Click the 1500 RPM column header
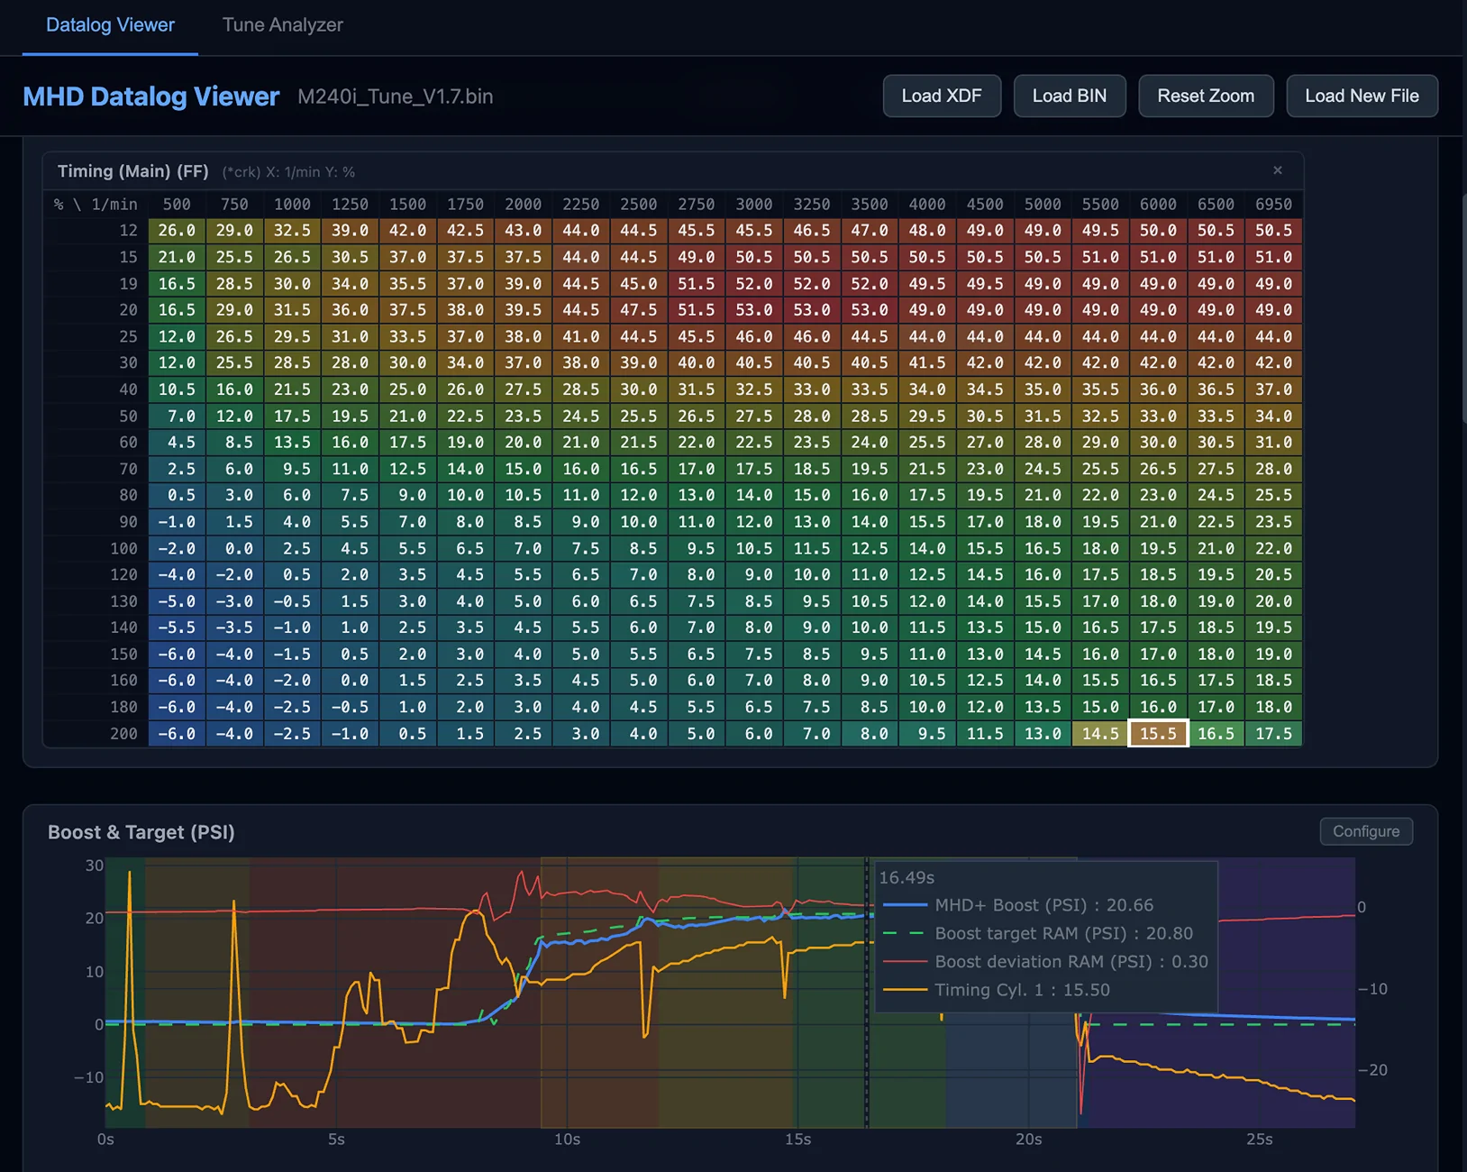The width and height of the screenshot is (1467, 1172). 407,205
